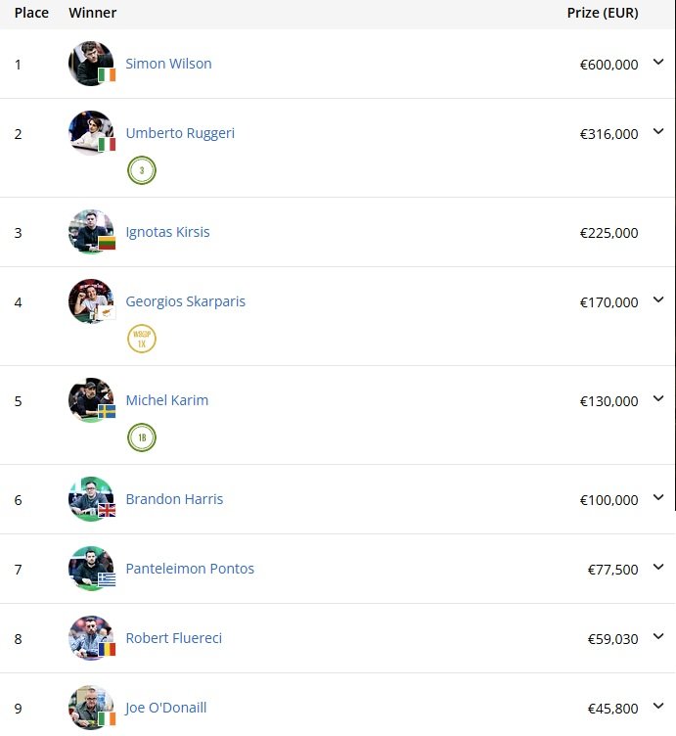The height and width of the screenshot is (736, 676).
Task: Expand Umberto Ruggeri's €316,000 prize row
Action: point(658,132)
